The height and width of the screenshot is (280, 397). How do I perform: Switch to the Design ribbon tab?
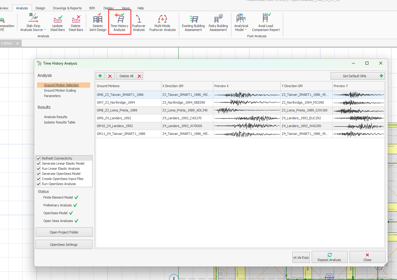[40, 8]
